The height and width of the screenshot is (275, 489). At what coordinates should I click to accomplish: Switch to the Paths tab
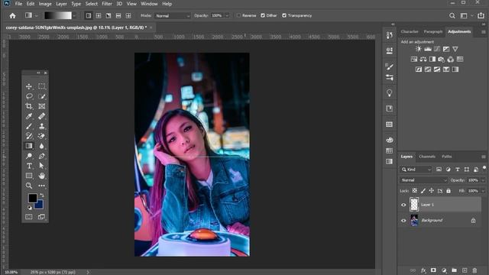[446, 157]
